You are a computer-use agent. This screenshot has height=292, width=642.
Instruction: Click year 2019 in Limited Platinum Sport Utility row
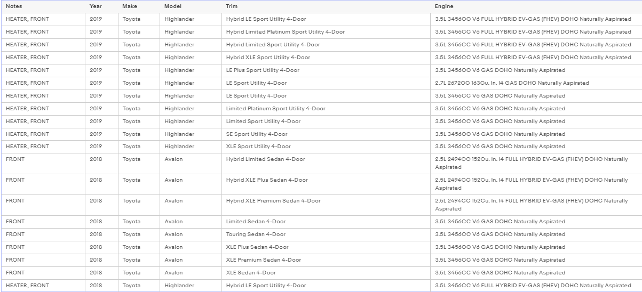coord(96,109)
